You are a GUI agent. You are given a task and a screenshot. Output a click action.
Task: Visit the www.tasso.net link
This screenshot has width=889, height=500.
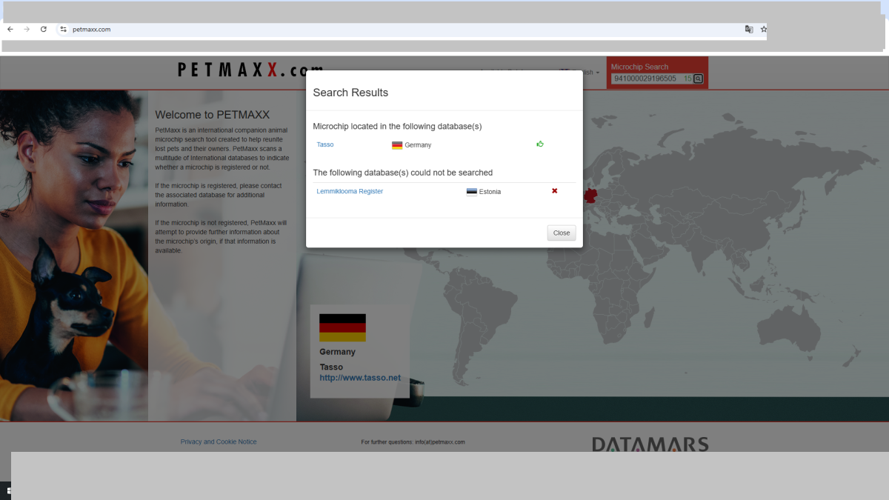pos(360,378)
